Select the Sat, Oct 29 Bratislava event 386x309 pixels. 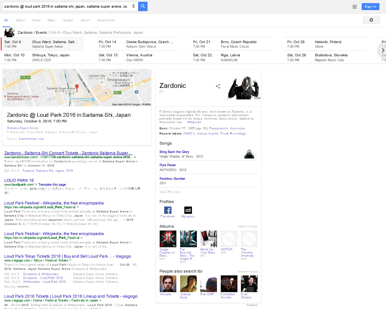(x=325, y=57)
